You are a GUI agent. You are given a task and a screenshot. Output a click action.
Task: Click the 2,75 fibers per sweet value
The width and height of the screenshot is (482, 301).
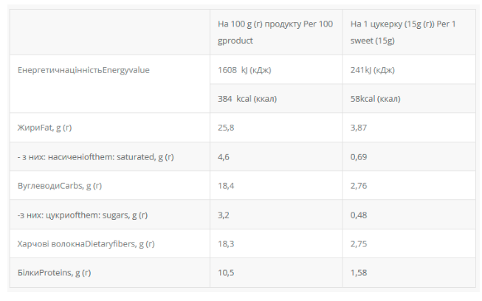(359, 243)
